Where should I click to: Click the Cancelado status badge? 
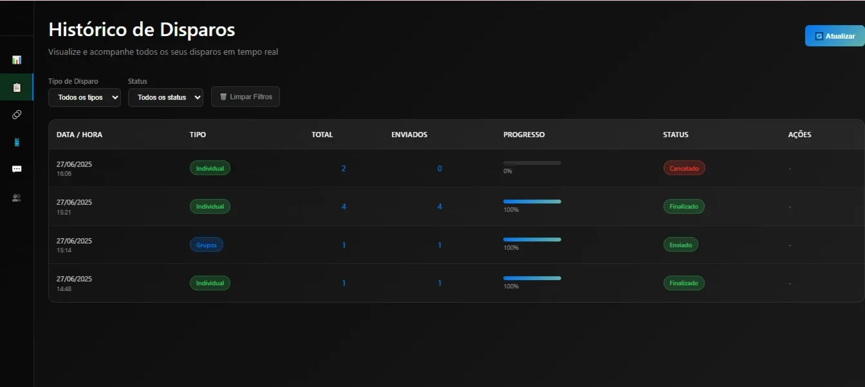click(684, 168)
